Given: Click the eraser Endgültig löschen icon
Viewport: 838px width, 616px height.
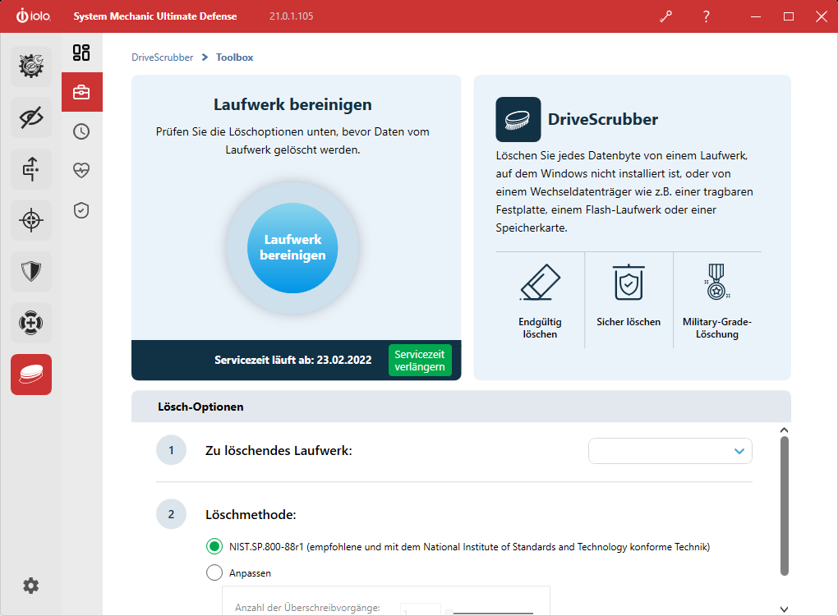Looking at the screenshot, I should point(540,282).
